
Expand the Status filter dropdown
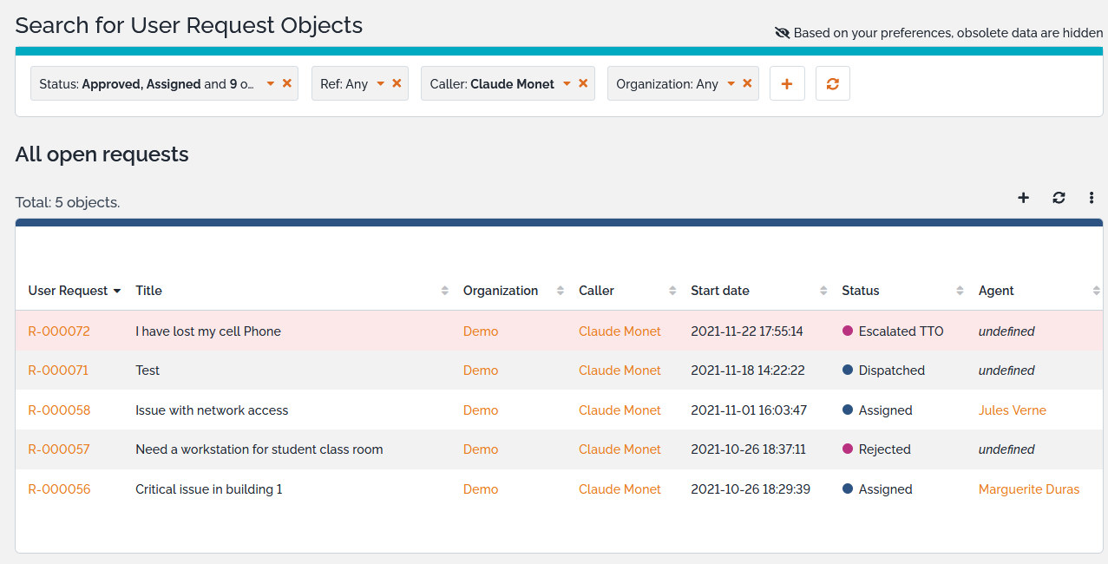point(271,84)
